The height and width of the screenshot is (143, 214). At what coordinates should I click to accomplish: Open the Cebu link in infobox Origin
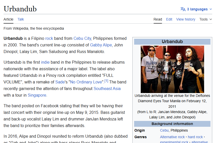[x=164, y=130]
